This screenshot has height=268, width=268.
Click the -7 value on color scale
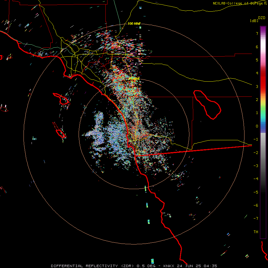click(256, 219)
